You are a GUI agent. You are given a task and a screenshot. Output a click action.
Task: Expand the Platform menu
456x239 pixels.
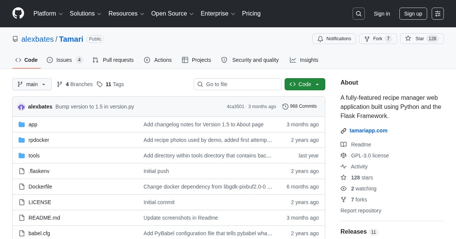(x=48, y=14)
